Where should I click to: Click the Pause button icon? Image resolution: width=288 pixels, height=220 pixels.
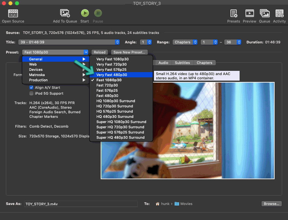click(x=98, y=13)
